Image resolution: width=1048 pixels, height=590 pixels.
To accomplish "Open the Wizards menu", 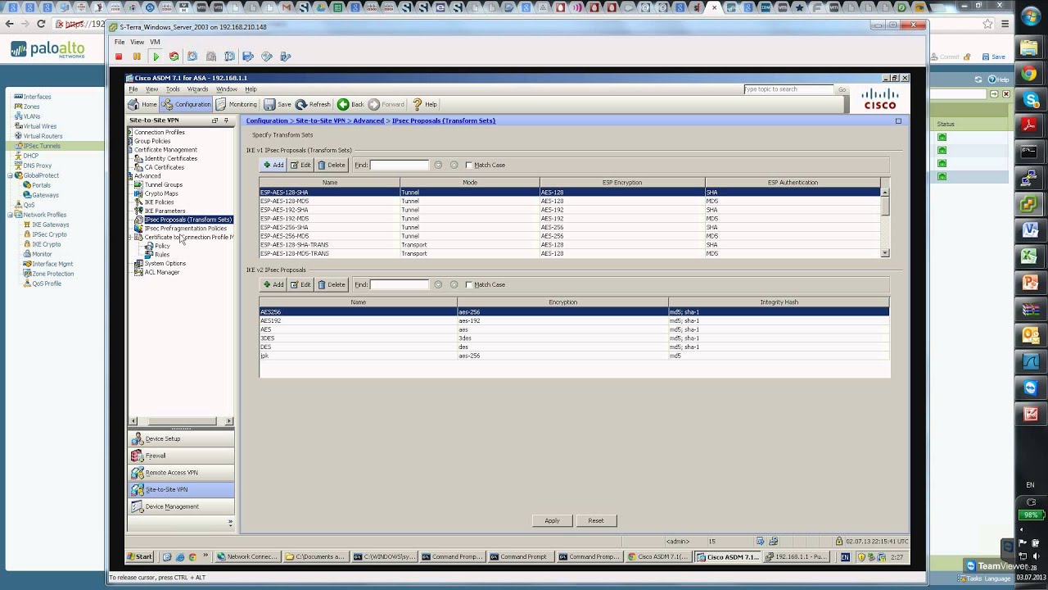I will [x=197, y=89].
